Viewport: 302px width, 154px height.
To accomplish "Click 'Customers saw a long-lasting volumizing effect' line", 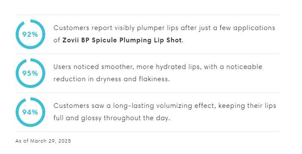I will pyautogui.click(x=165, y=106).
